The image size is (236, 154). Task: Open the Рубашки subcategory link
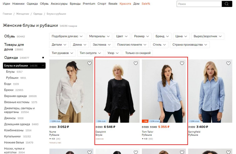12,78
